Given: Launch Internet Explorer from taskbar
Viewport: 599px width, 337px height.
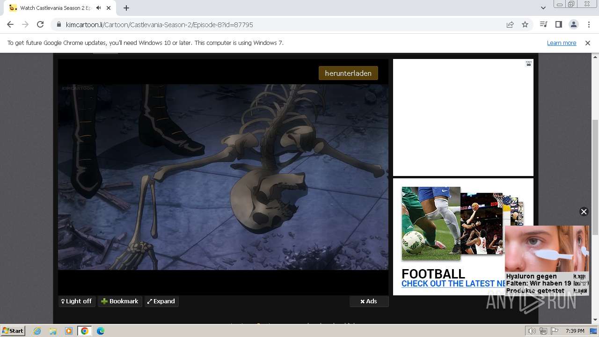Looking at the screenshot, I should tap(37, 331).
